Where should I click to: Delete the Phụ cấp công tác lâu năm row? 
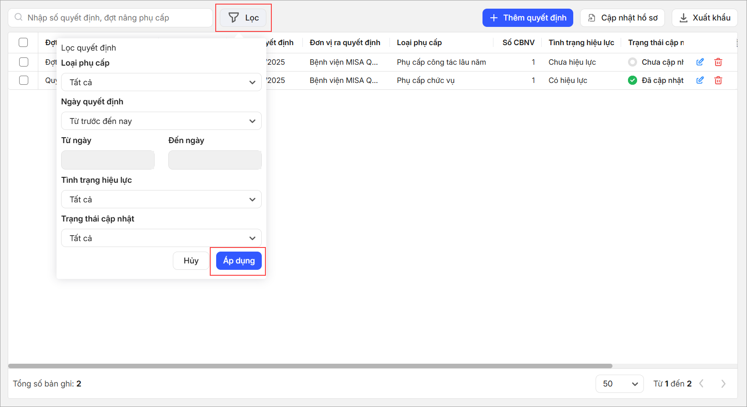pos(718,62)
